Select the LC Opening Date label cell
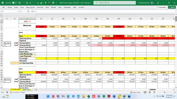The height and width of the screenshot is (99, 177). [x=27, y=63]
